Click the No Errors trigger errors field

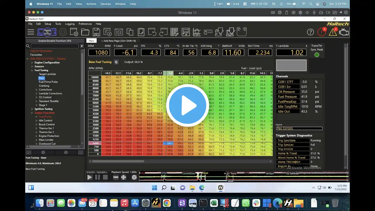point(299,128)
